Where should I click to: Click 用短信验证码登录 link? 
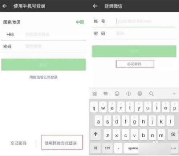[44, 77]
